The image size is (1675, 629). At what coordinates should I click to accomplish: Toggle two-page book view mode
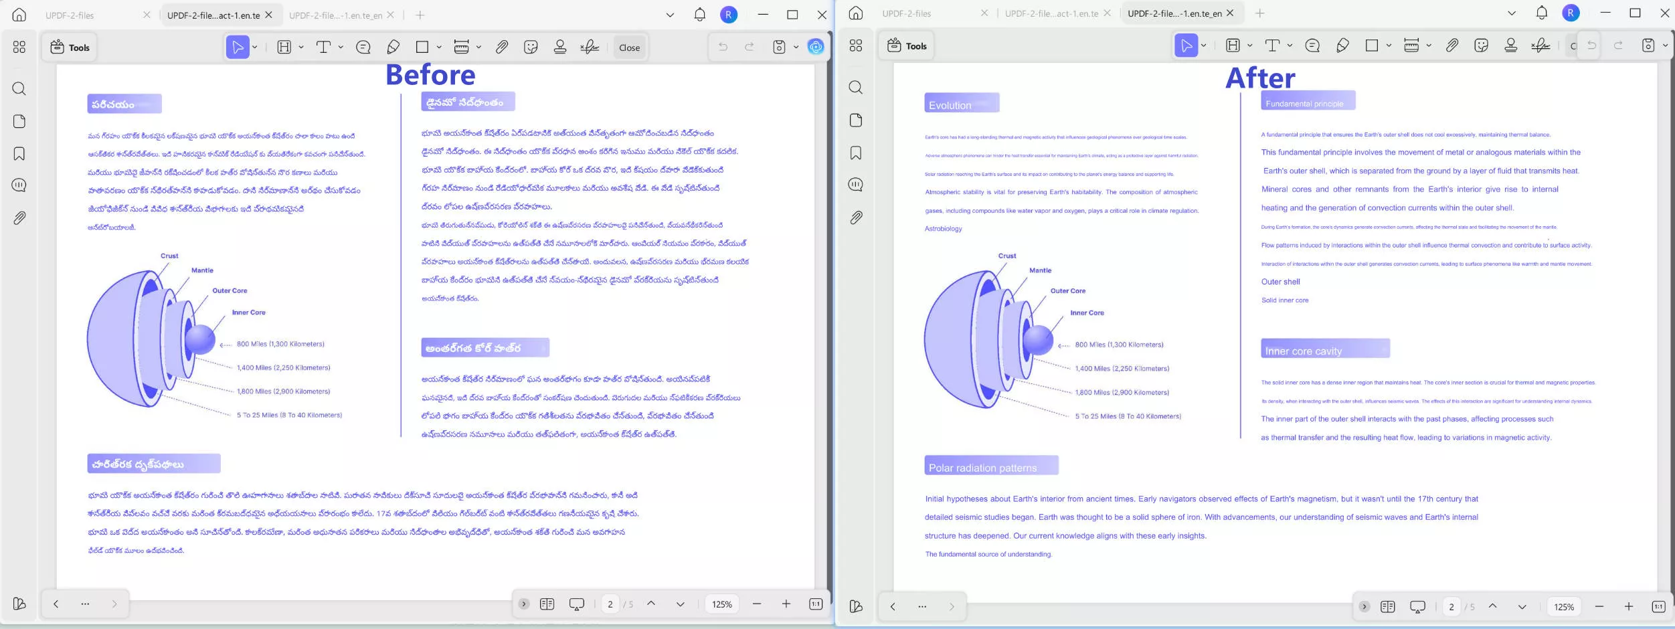pos(547,603)
